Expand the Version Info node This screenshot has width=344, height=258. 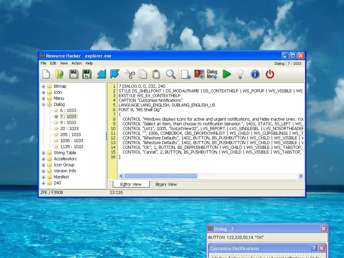43,171
